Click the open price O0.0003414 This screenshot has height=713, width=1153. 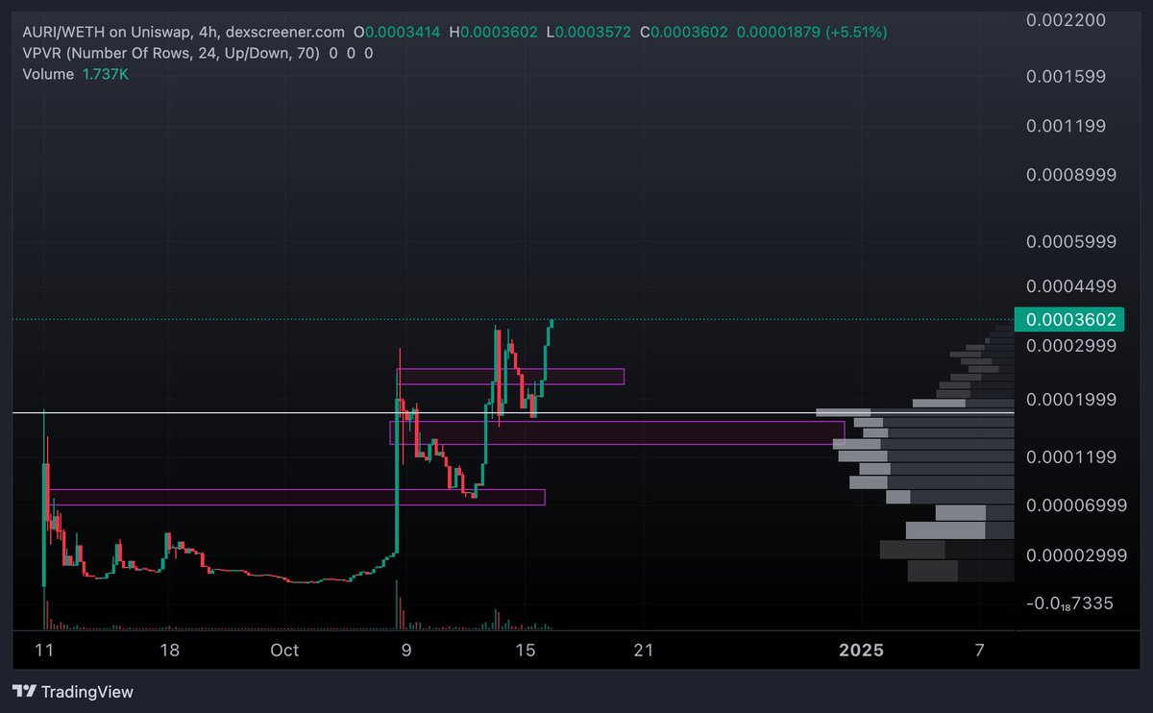coord(397,32)
